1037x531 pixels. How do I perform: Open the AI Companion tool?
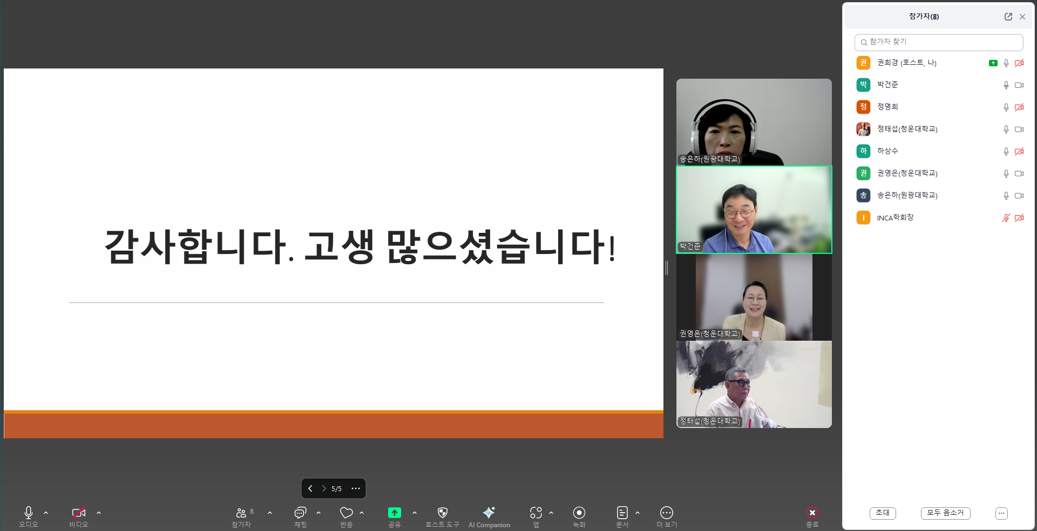[x=489, y=513]
